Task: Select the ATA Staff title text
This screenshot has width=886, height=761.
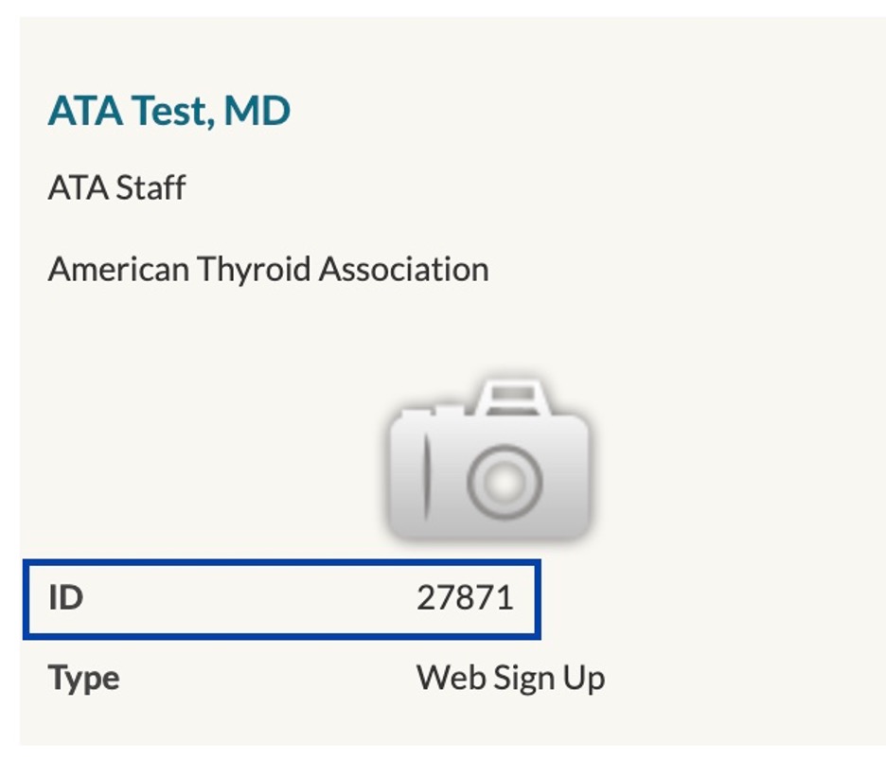Action: coord(116,187)
